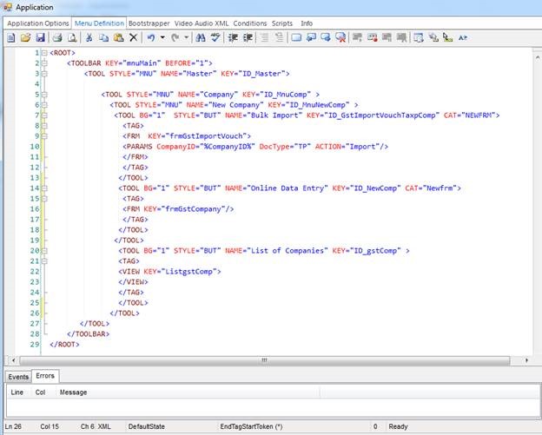
Task: Collapse the Online Data Entry node on line 14
Action: [44, 188]
